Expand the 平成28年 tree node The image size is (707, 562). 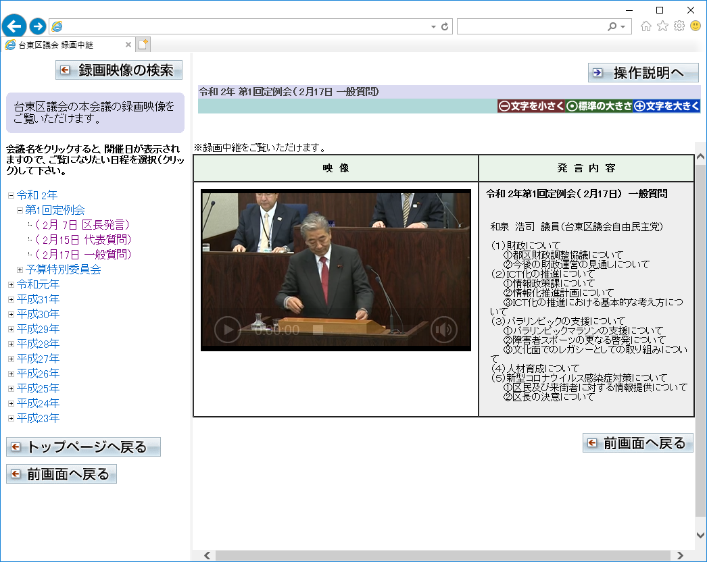[x=11, y=344]
